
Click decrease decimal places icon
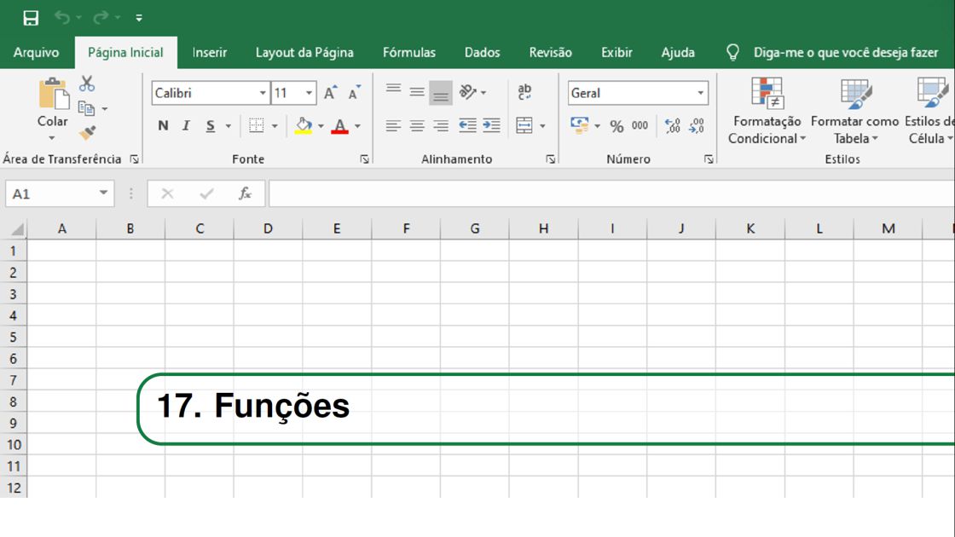697,125
